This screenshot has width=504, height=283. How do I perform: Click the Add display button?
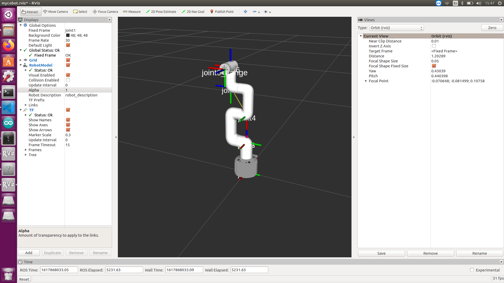(x=29, y=253)
